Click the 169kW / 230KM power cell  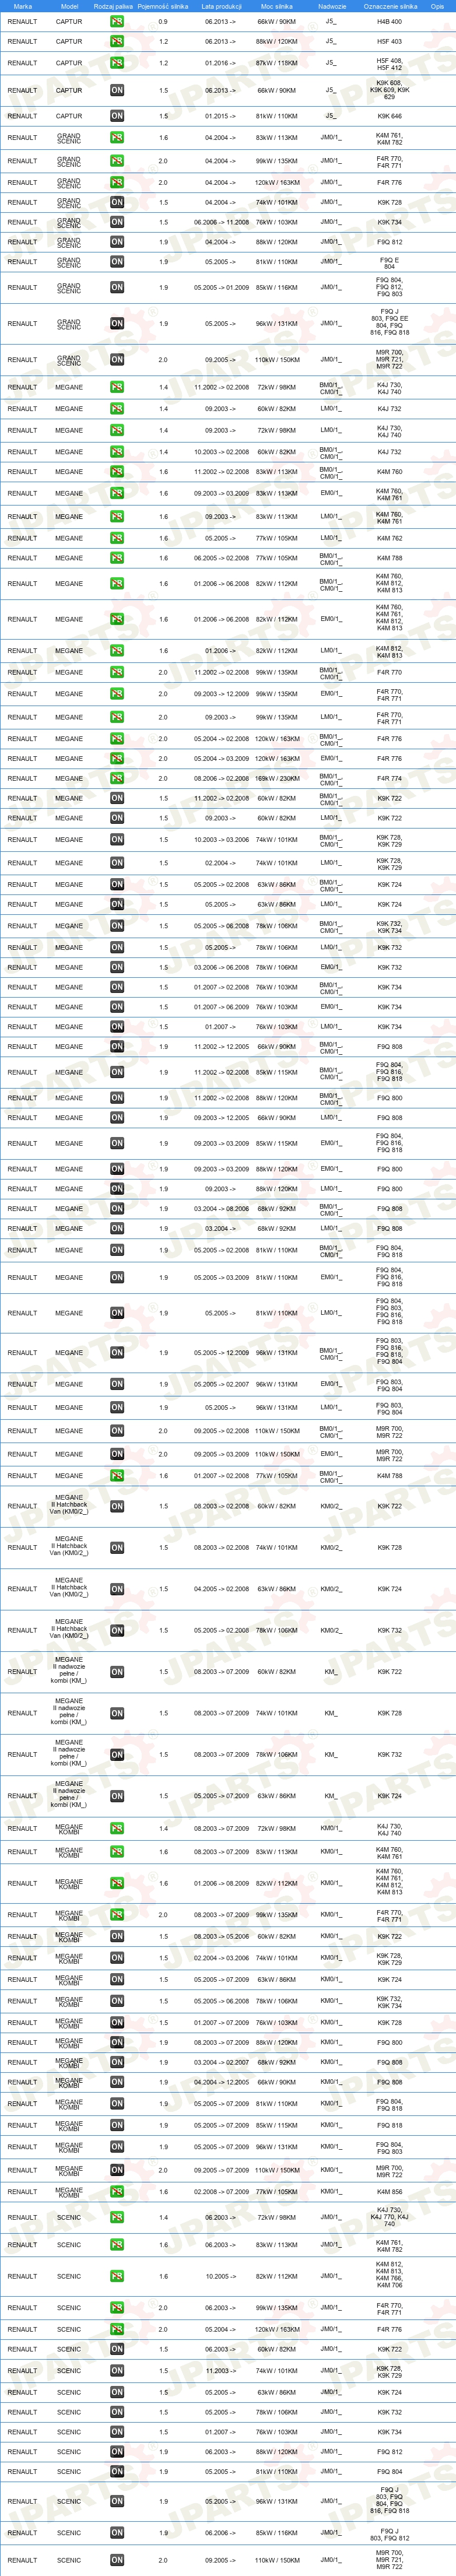277,778
